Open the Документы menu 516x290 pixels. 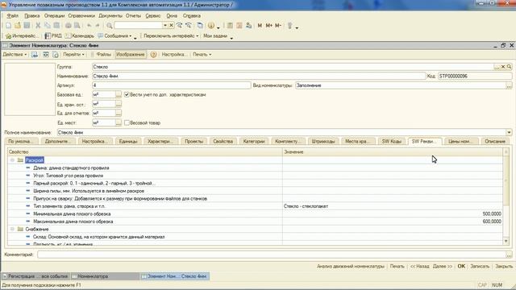click(x=110, y=16)
